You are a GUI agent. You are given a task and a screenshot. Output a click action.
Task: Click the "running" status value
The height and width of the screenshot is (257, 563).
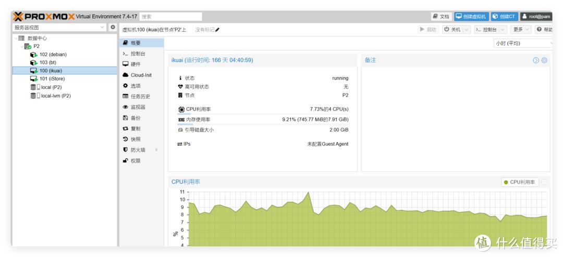click(x=340, y=78)
